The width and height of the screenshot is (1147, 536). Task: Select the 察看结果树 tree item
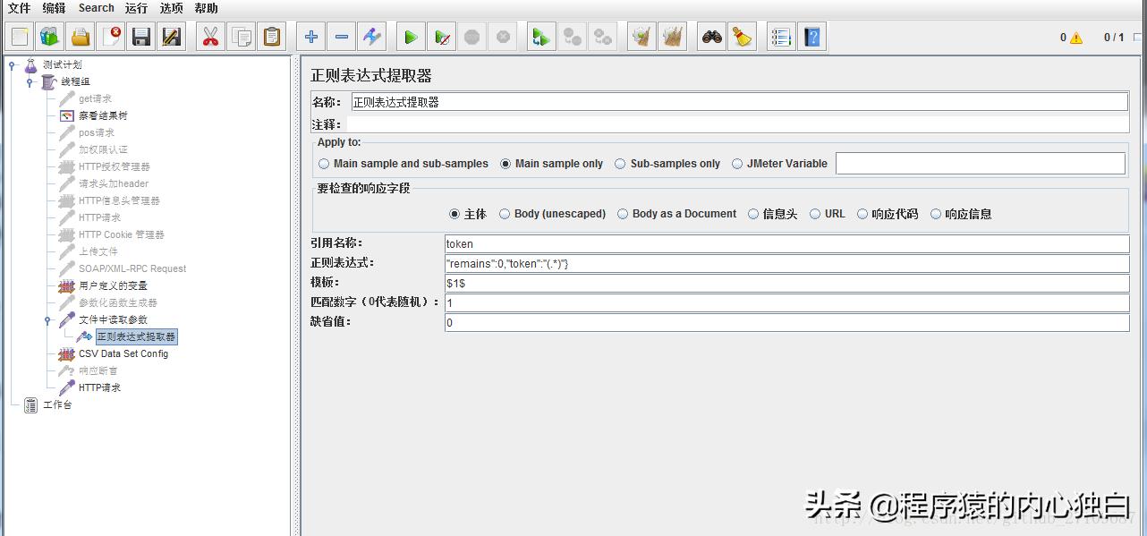tap(105, 115)
